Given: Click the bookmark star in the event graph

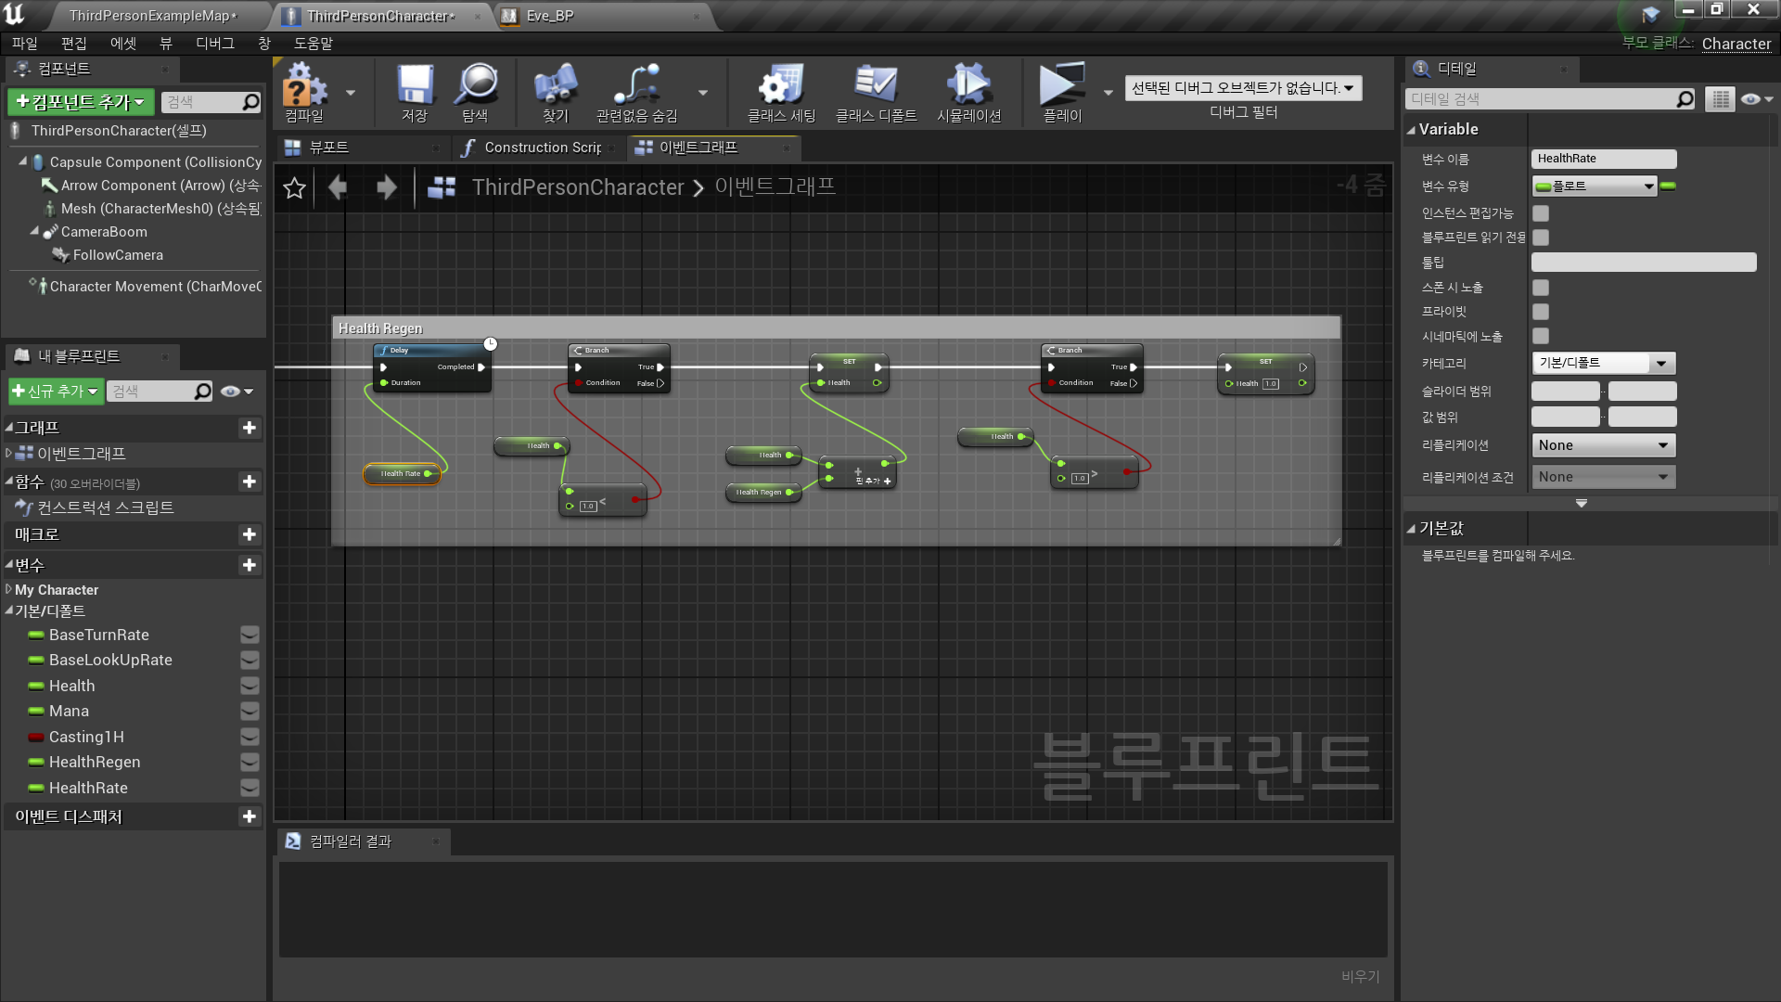Looking at the screenshot, I should [294, 187].
